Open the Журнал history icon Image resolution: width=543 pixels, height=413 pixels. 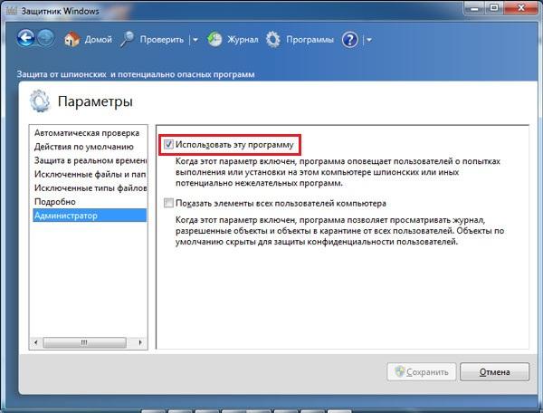pos(214,39)
